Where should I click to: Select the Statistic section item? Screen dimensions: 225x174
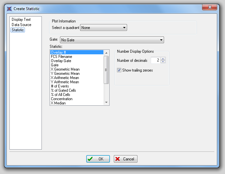point(18,30)
